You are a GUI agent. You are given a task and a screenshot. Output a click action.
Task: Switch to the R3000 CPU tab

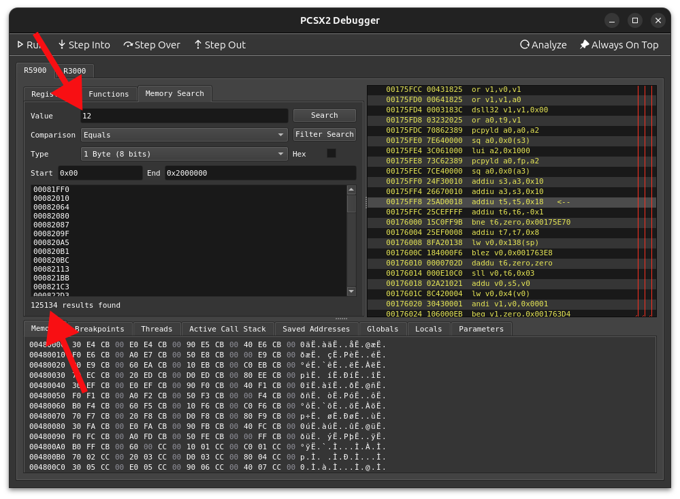pyautogui.click(x=75, y=71)
